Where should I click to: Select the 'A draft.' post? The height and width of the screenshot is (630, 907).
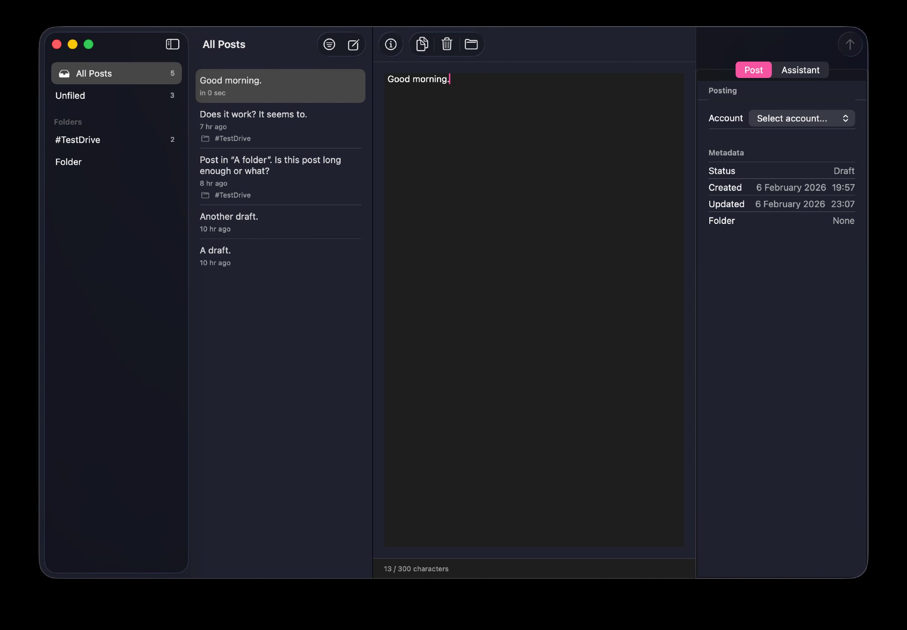coord(280,256)
